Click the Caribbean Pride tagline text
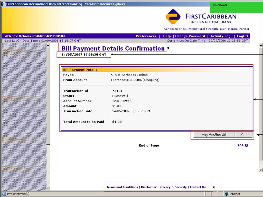This screenshot has height=197, width=263. [x=207, y=29]
